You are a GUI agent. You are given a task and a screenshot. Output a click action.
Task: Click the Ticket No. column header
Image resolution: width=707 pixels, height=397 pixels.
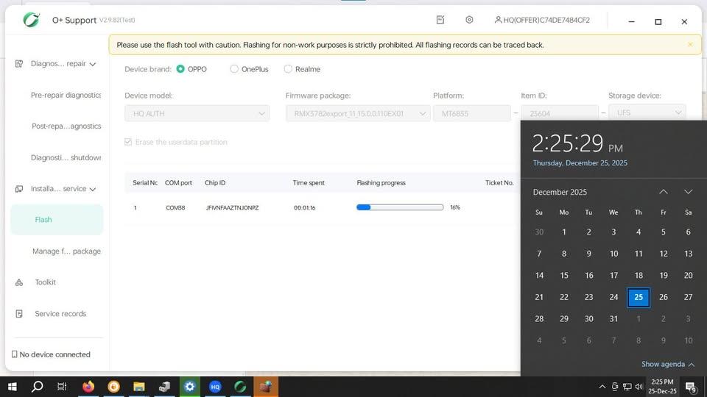tap(499, 183)
